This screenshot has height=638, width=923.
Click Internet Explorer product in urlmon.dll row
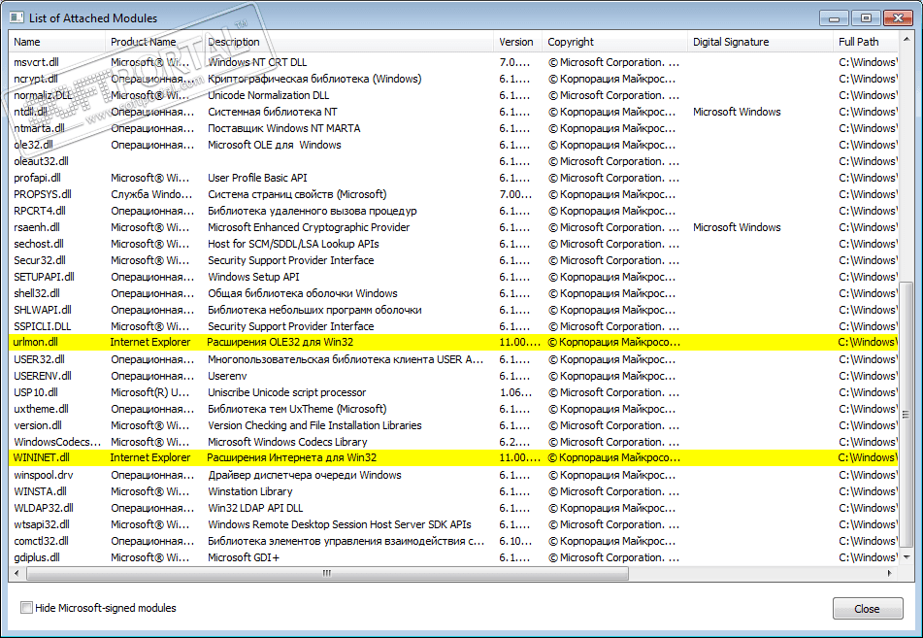tap(150, 342)
